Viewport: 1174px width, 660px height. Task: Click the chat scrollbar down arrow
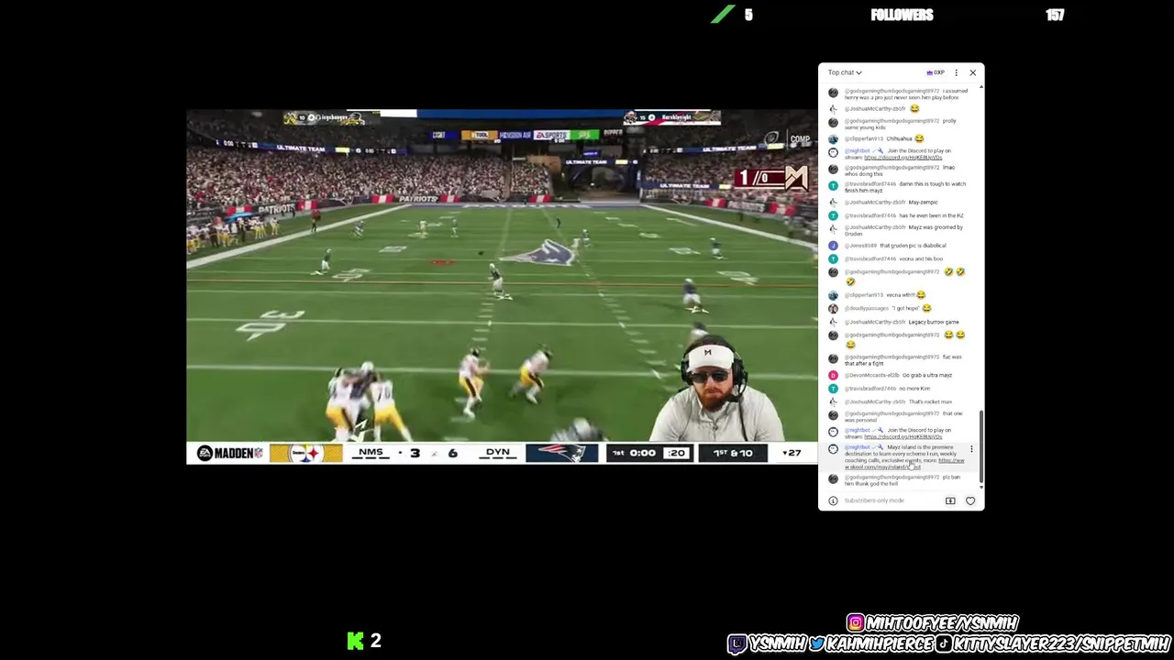[980, 488]
